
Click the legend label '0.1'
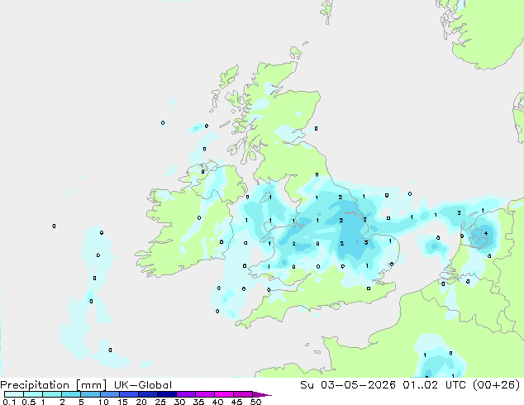(x=9, y=402)
